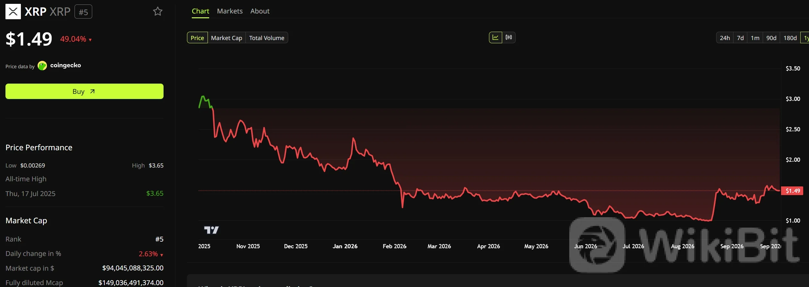Set chart range to 180d
The height and width of the screenshot is (287, 809).
click(790, 38)
